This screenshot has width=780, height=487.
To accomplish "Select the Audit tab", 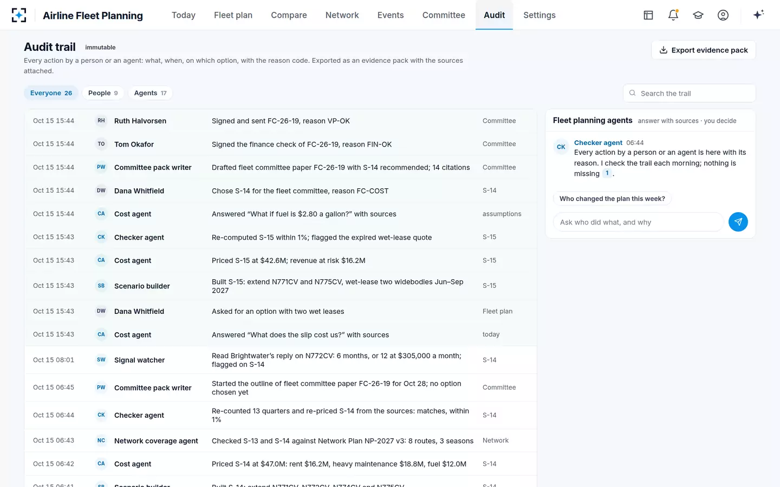I will click(x=494, y=15).
